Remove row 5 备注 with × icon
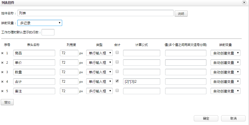249x125 pixels. pyautogui.click(x=2, y=91)
